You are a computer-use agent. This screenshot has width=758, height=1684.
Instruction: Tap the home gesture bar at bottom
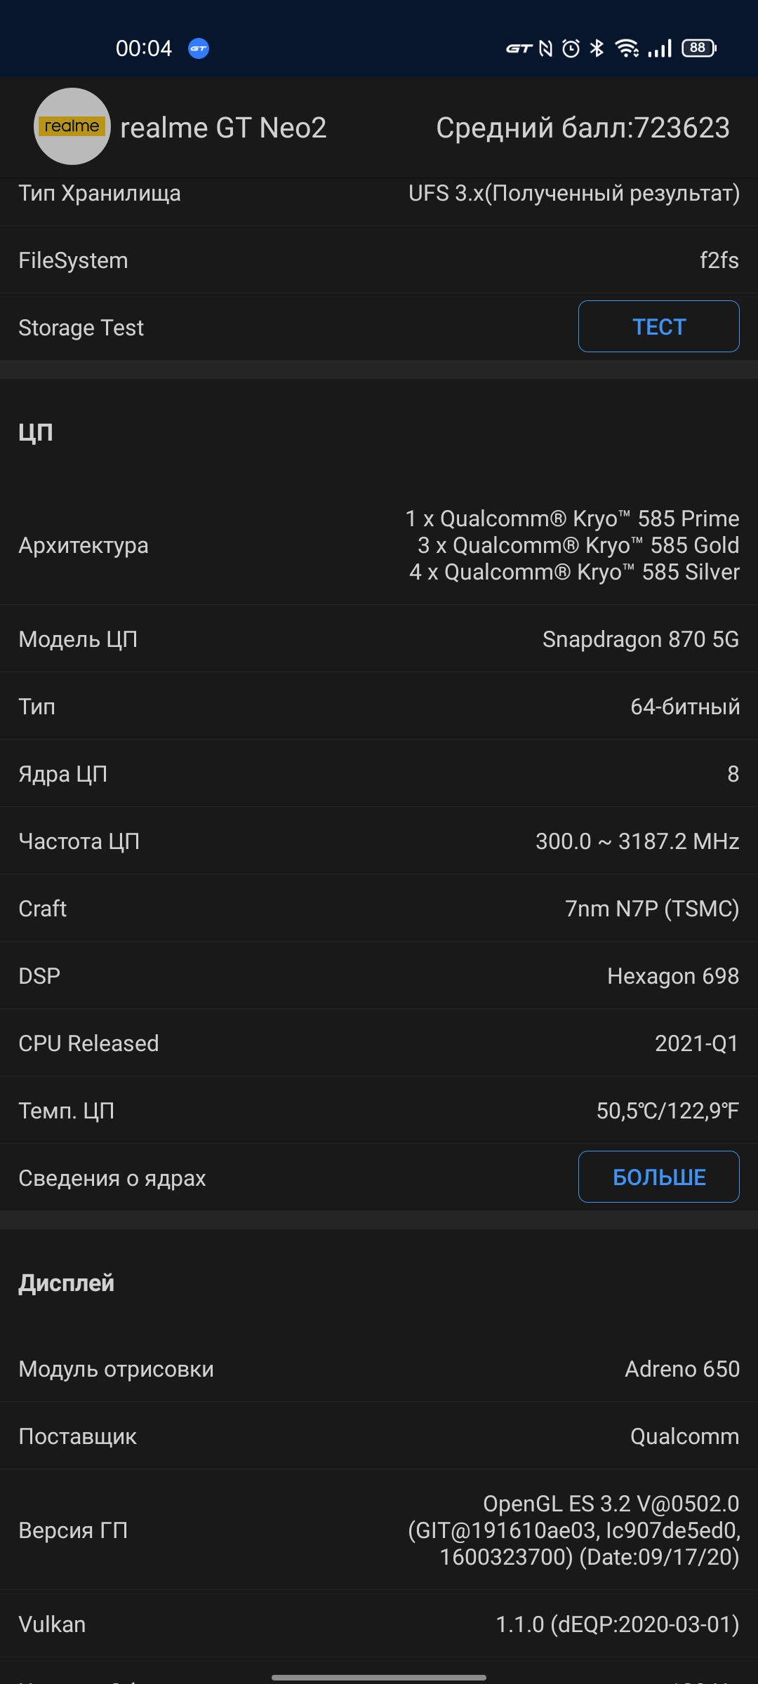379,1678
